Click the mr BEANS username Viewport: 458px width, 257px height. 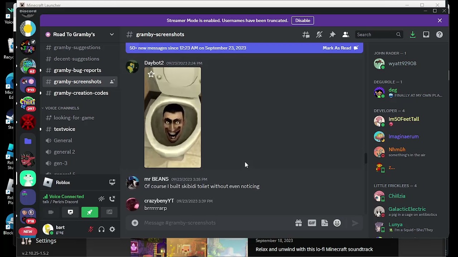click(156, 179)
